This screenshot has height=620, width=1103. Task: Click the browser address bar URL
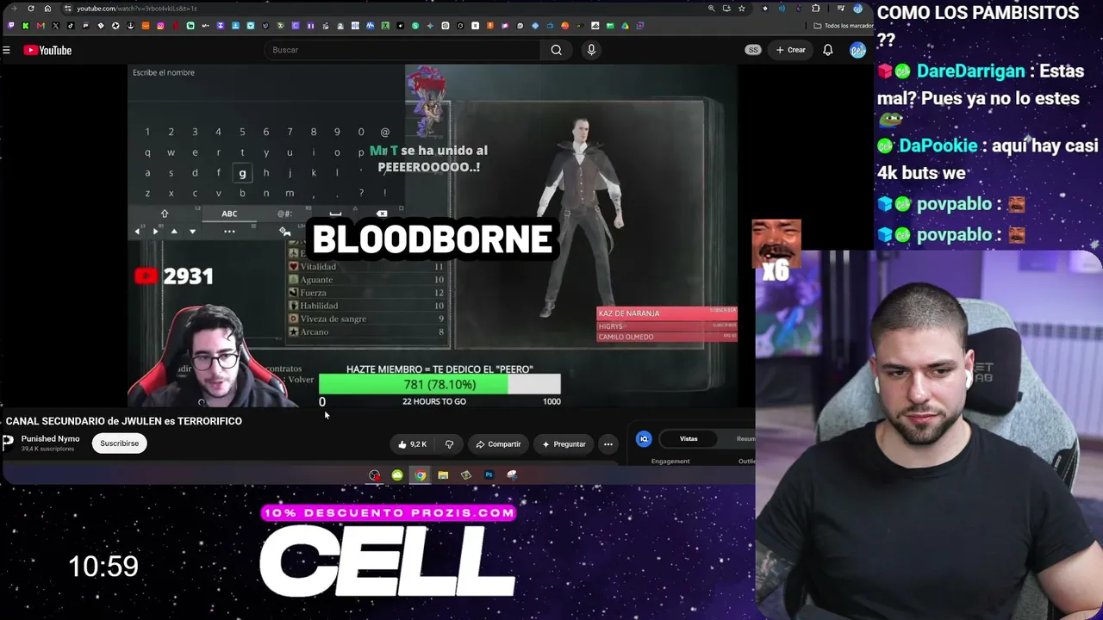coord(137,9)
